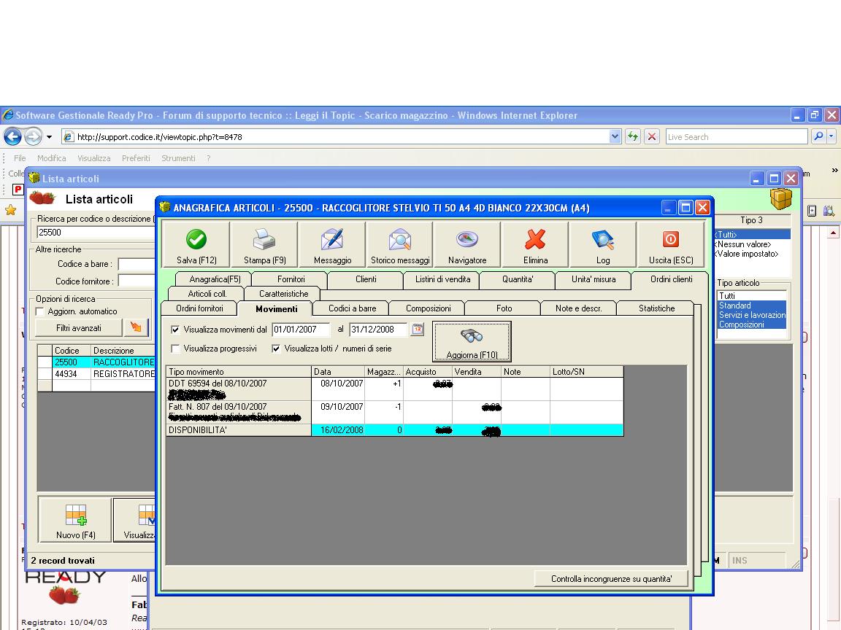Image resolution: width=841 pixels, height=630 pixels.
Task: Click the orange arrow icon beside Filtri avanzati
Action: tap(137, 328)
